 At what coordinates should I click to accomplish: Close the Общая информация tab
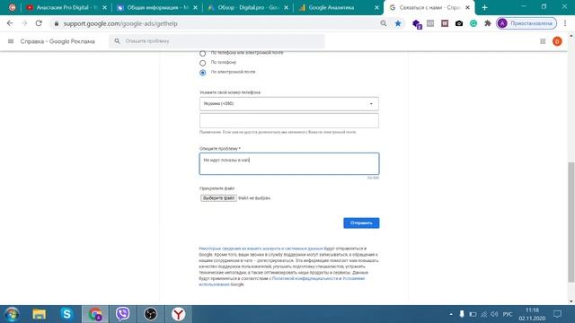195,7
